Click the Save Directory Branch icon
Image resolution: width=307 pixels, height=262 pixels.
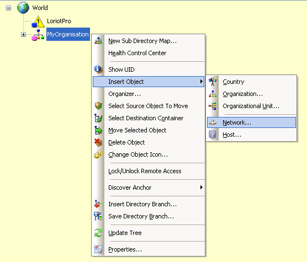(x=98, y=216)
